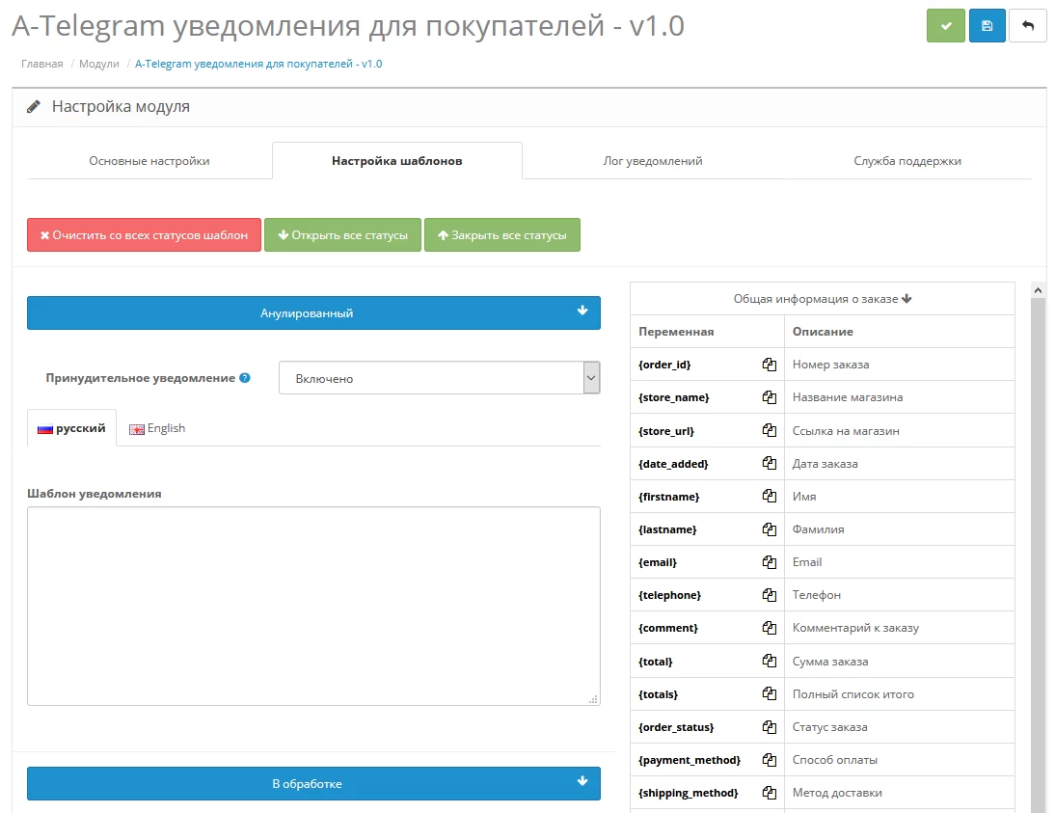This screenshot has width=1055, height=813.
Task: Click the {store_name} variable text
Action: coord(673,397)
